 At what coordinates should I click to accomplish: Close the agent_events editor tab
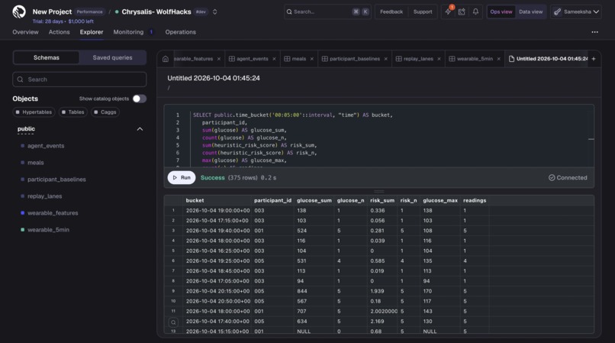pos(274,59)
